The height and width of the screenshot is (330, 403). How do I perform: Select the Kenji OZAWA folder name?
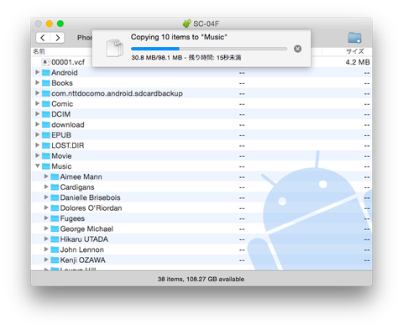(83, 260)
